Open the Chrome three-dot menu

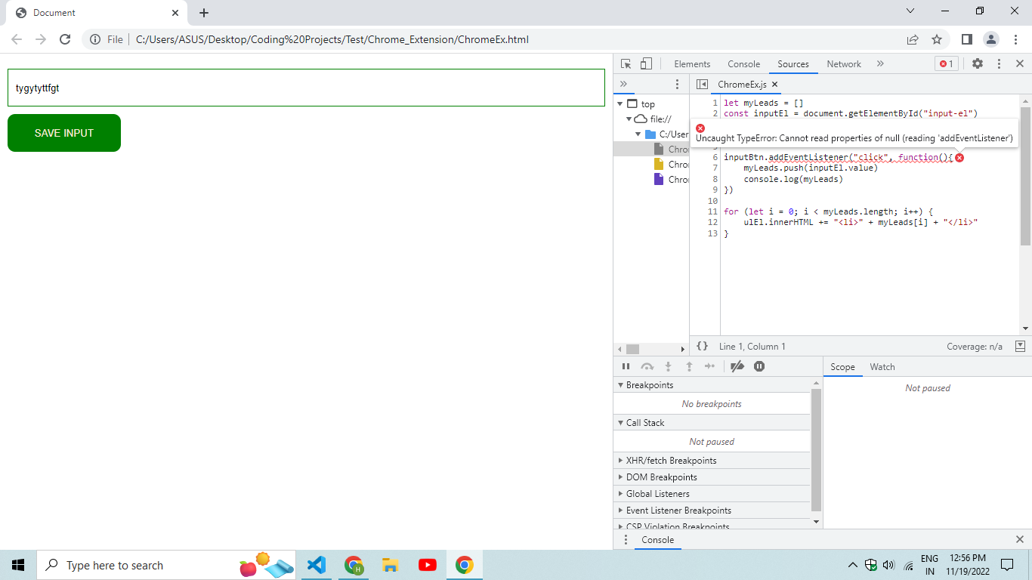(x=1015, y=39)
